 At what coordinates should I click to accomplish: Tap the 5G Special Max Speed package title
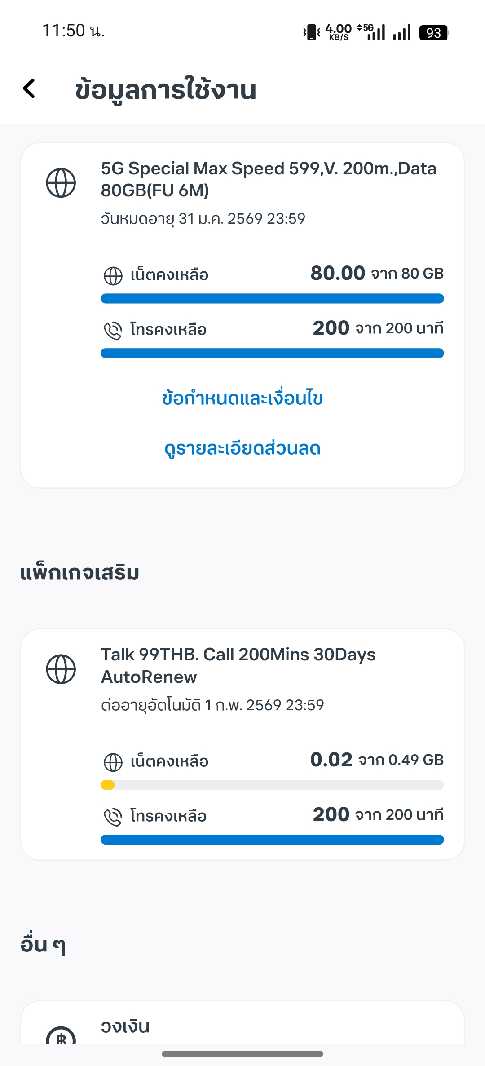point(269,179)
